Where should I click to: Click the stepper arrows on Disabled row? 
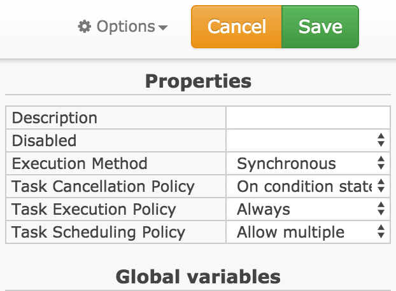[381, 140]
